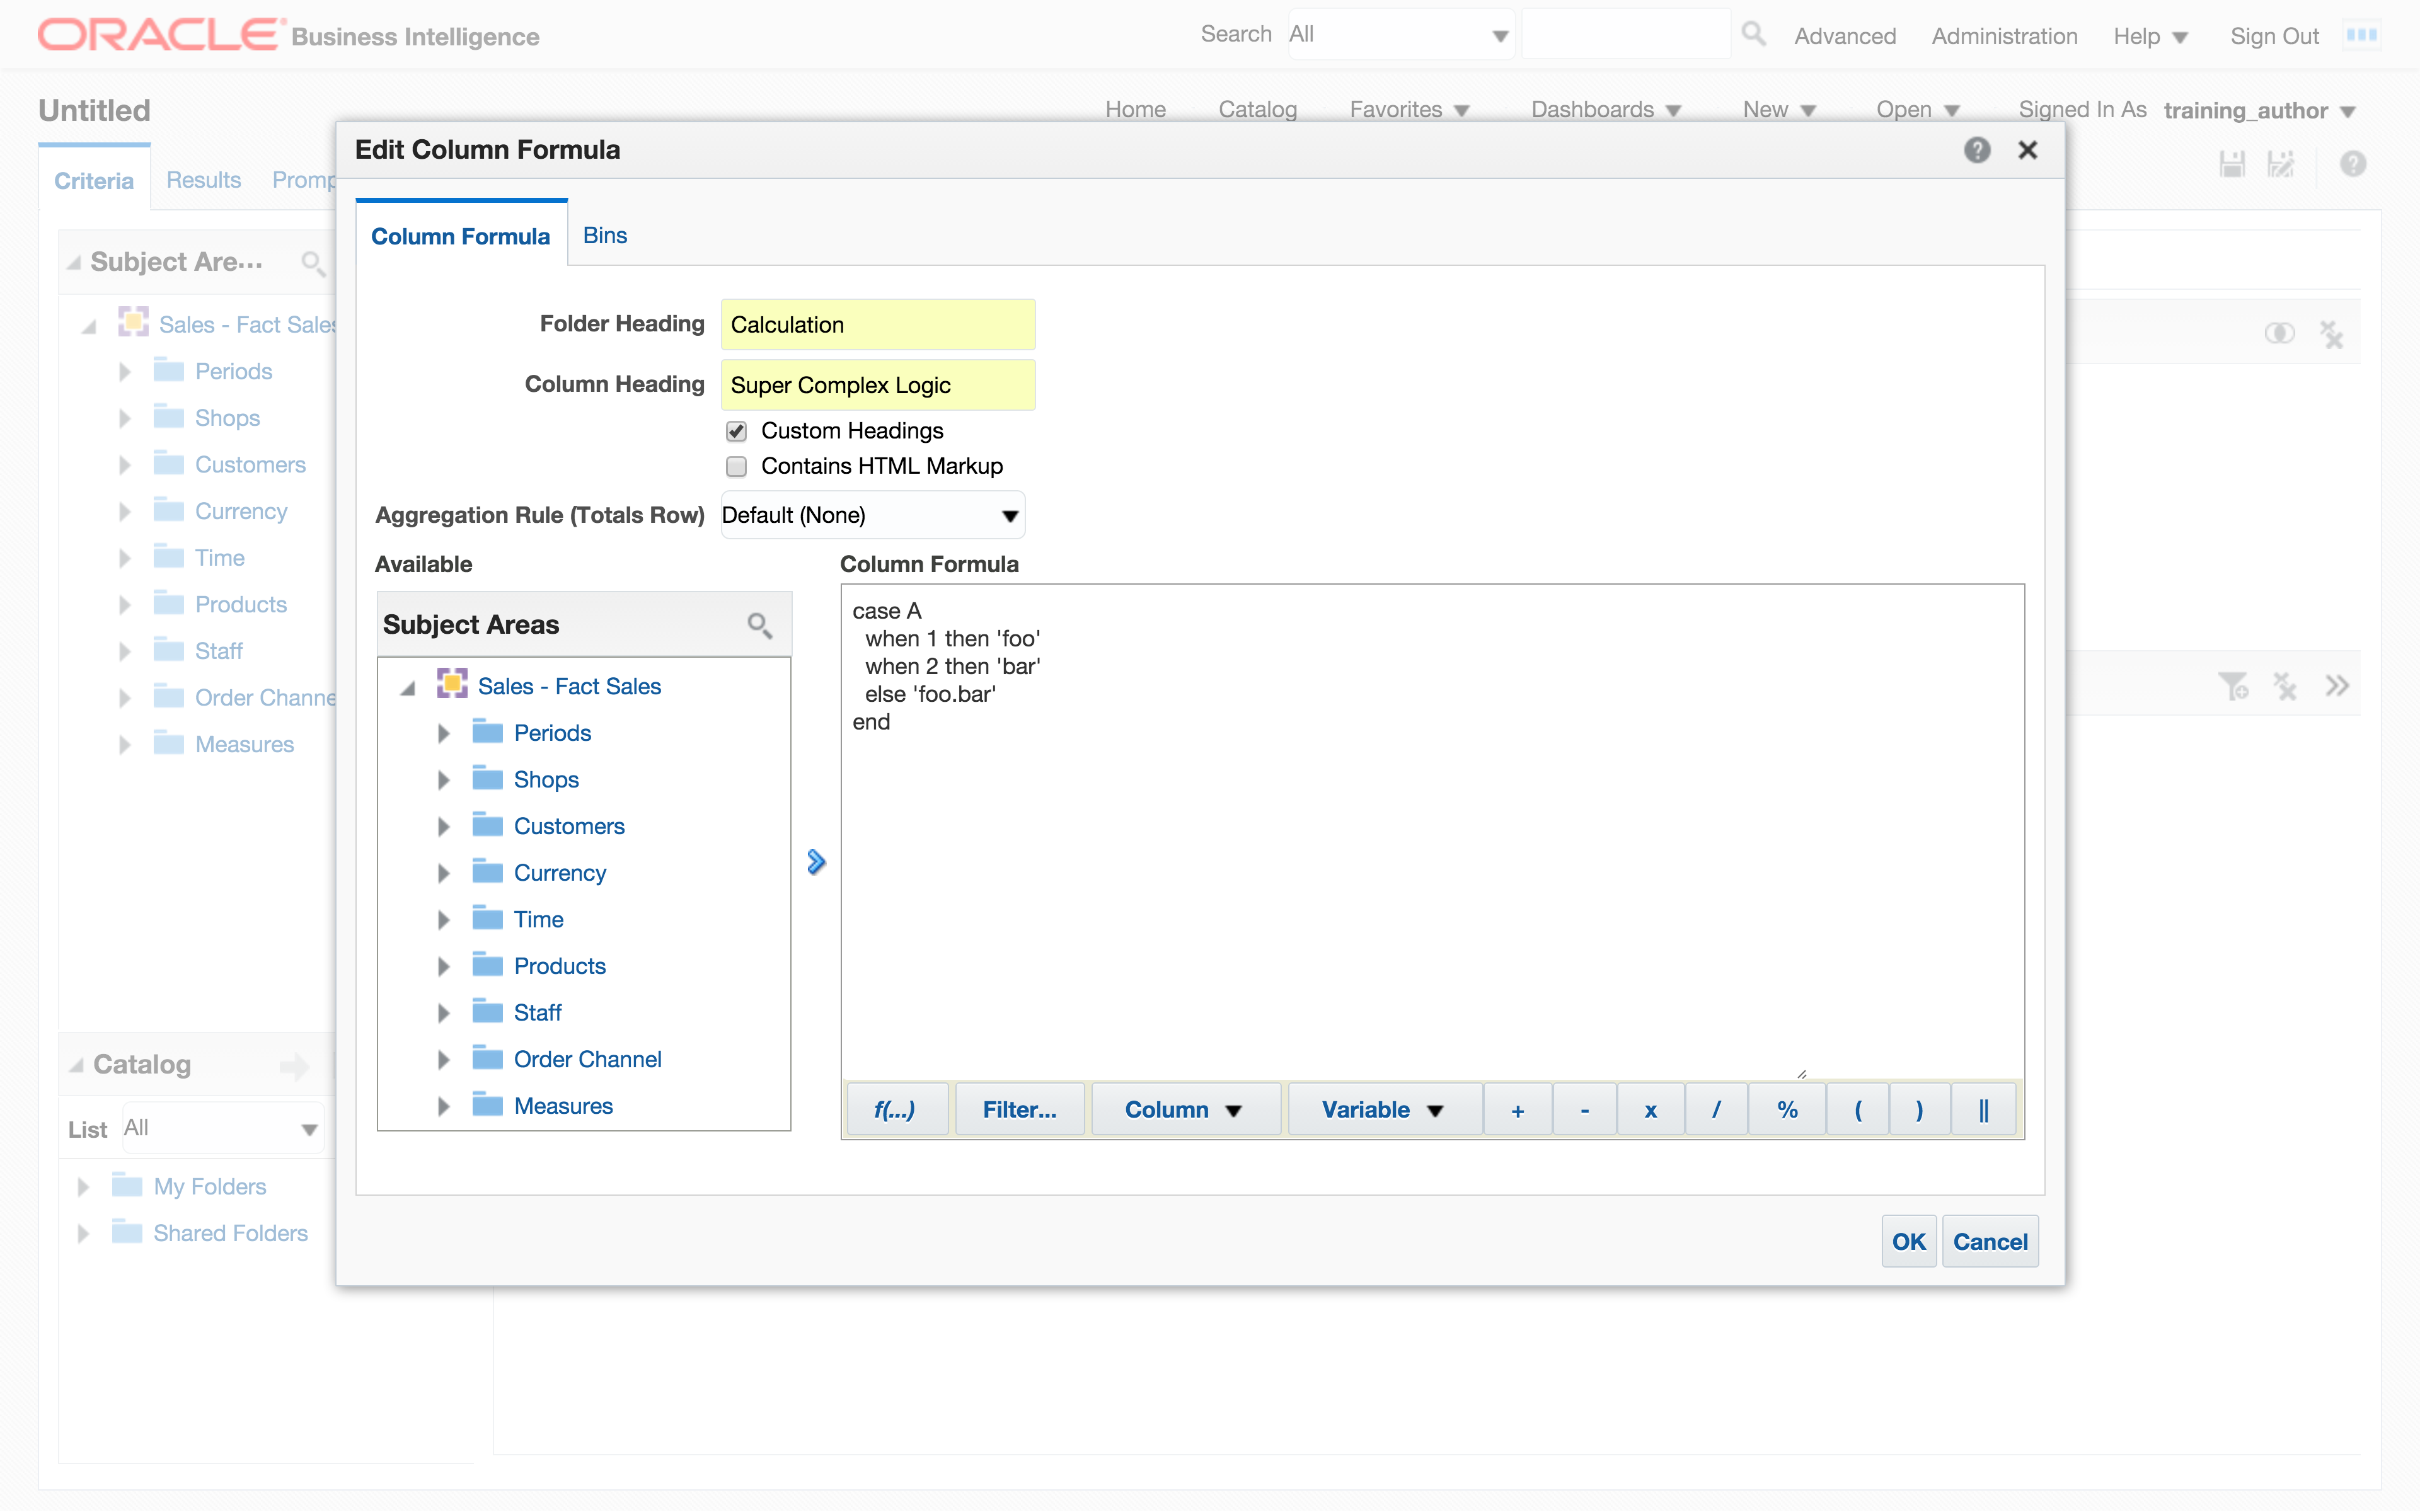Screen dimensions: 2420x1512
Task: Collapse the Sales - Fact Sales subject area
Action: 408,688
